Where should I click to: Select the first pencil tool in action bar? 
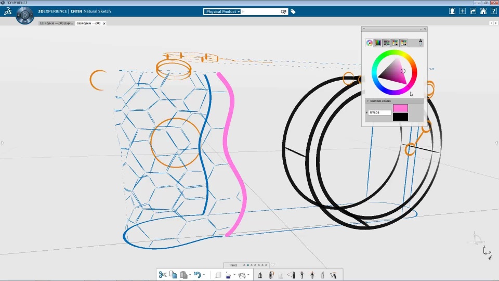point(260,275)
